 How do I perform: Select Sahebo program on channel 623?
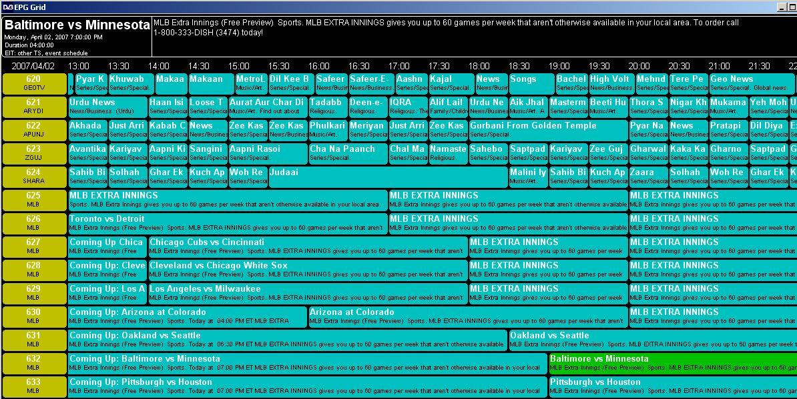(488, 154)
